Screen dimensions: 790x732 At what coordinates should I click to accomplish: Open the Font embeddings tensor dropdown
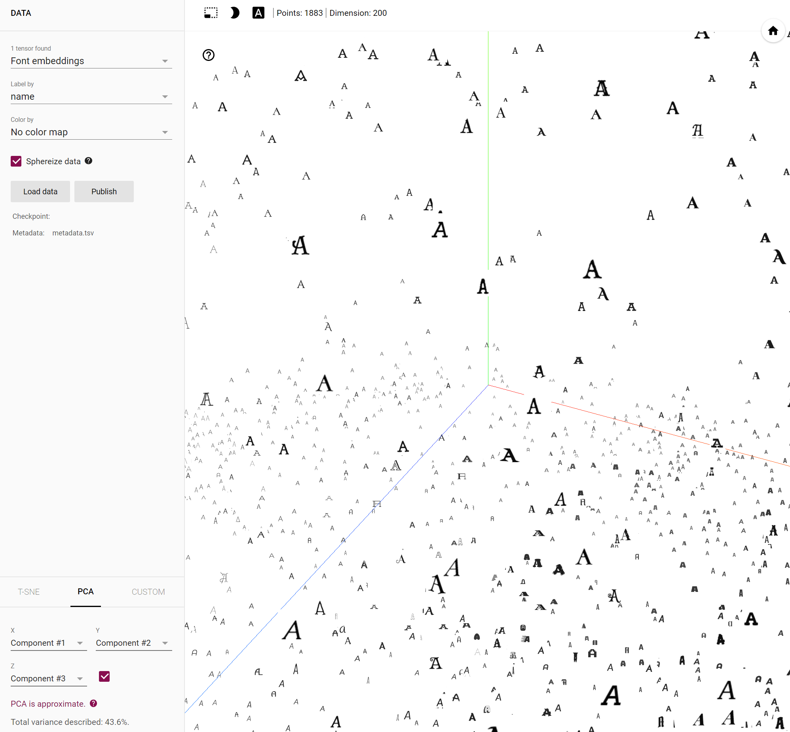[x=91, y=61]
